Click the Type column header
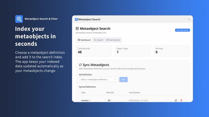The image size is (209, 117). coord(83,93)
